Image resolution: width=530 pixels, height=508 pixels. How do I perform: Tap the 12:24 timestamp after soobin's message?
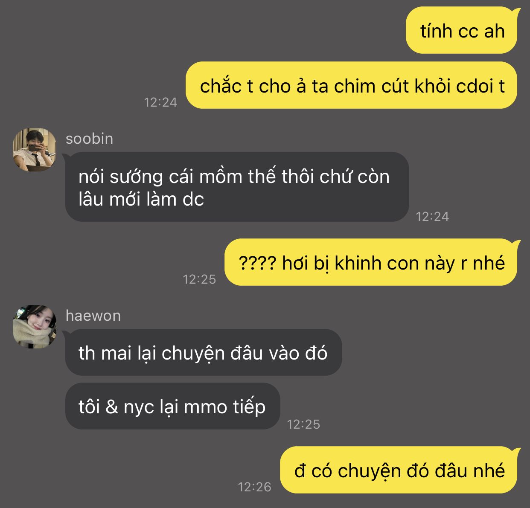click(432, 217)
